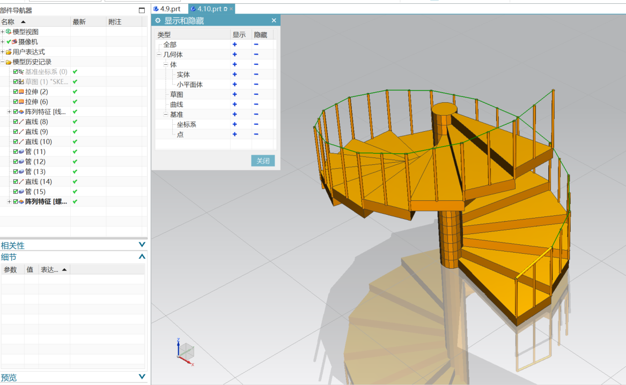626x385 pixels.
Task: Click the show (+) icon for 基准
Action: pos(235,115)
